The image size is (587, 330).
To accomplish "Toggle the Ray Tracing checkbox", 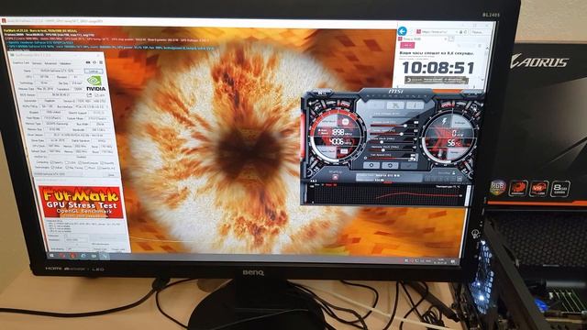I will coord(67,168).
